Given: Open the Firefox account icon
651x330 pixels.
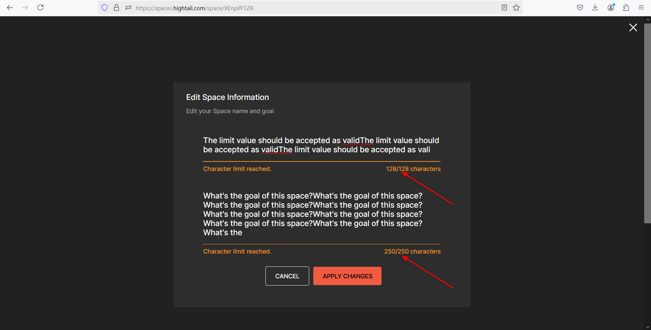Looking at the screenshot, I should [x=611, y=7].
